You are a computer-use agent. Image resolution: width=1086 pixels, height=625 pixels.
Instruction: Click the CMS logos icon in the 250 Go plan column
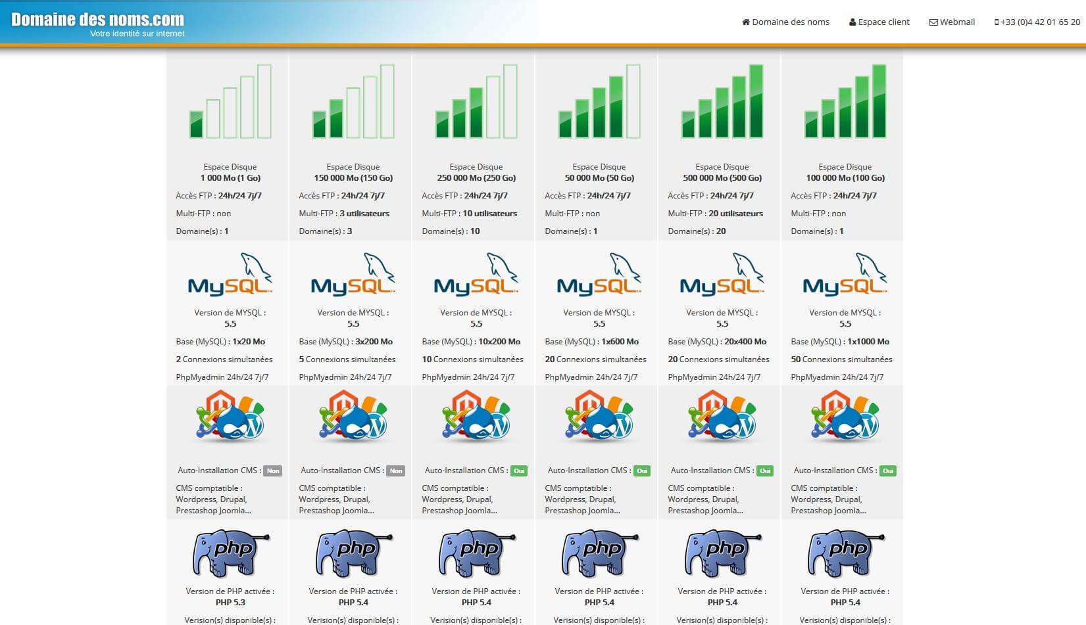476,416
